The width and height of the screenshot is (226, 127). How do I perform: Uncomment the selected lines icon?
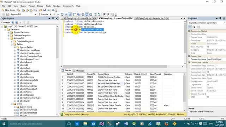point(99,14)
